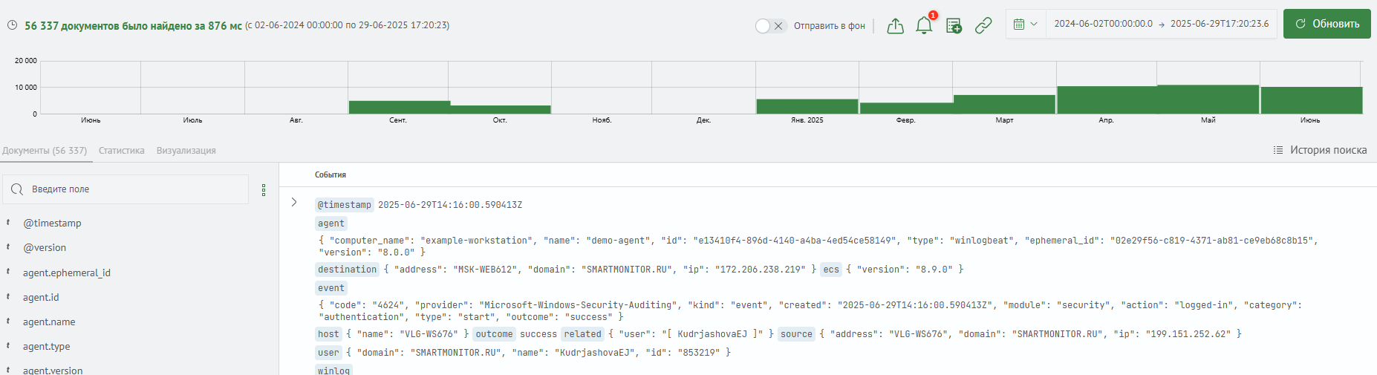The image size is (1377, 375).
Task: Open the notifications bell icon
Action: click(x=924, y=25)
